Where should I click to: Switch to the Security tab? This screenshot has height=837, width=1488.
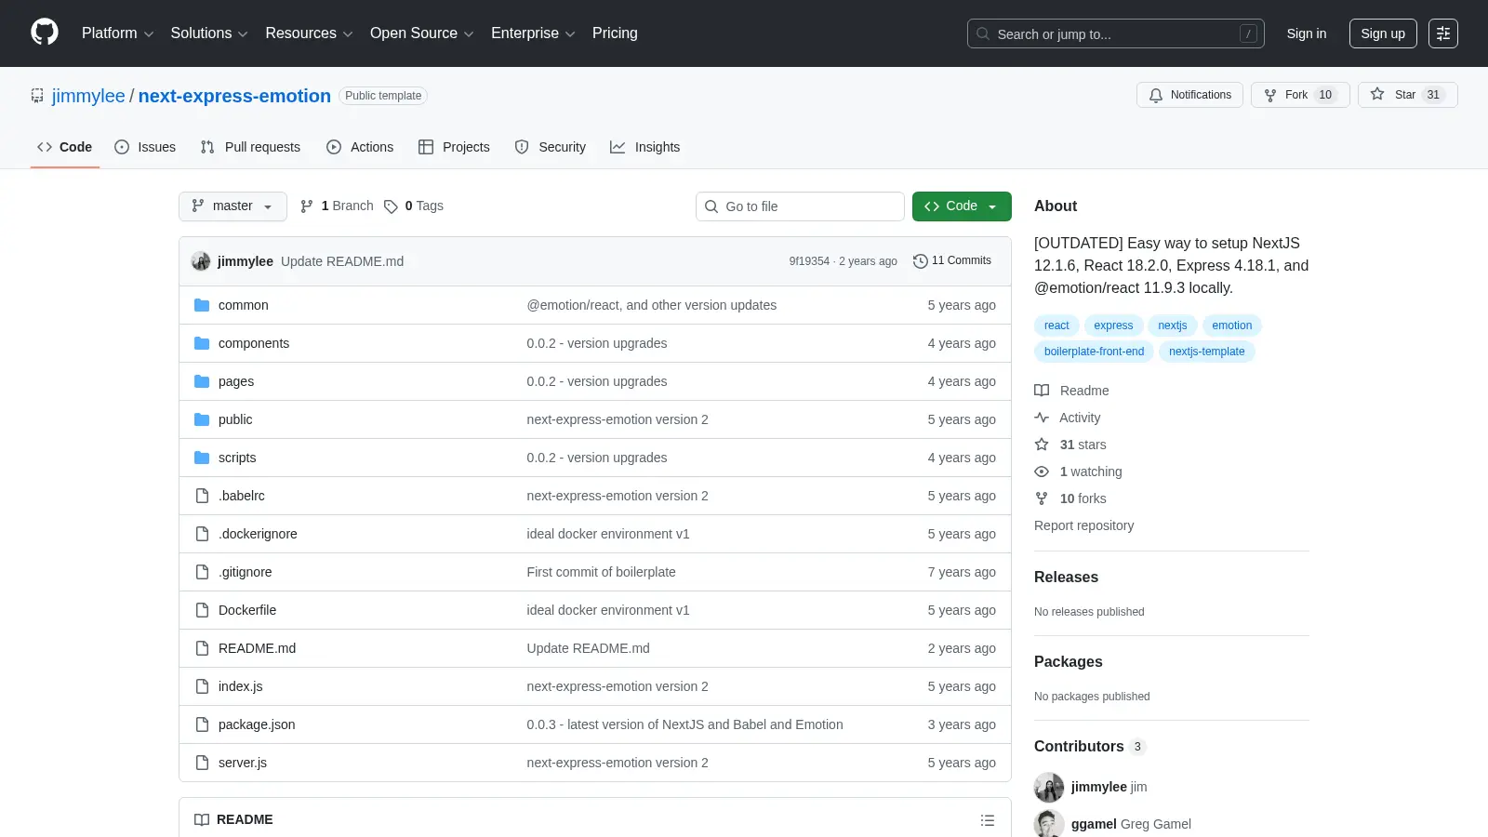(x=551, y=147)
